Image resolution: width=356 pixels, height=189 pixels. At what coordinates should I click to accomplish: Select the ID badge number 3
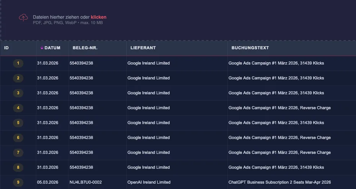coord(18,93)
